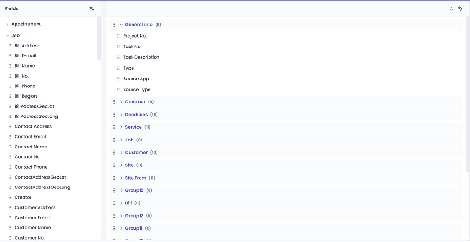Screen dimensions: 470x242
Task: Select the Customer Email field
Action: (32, 218)
